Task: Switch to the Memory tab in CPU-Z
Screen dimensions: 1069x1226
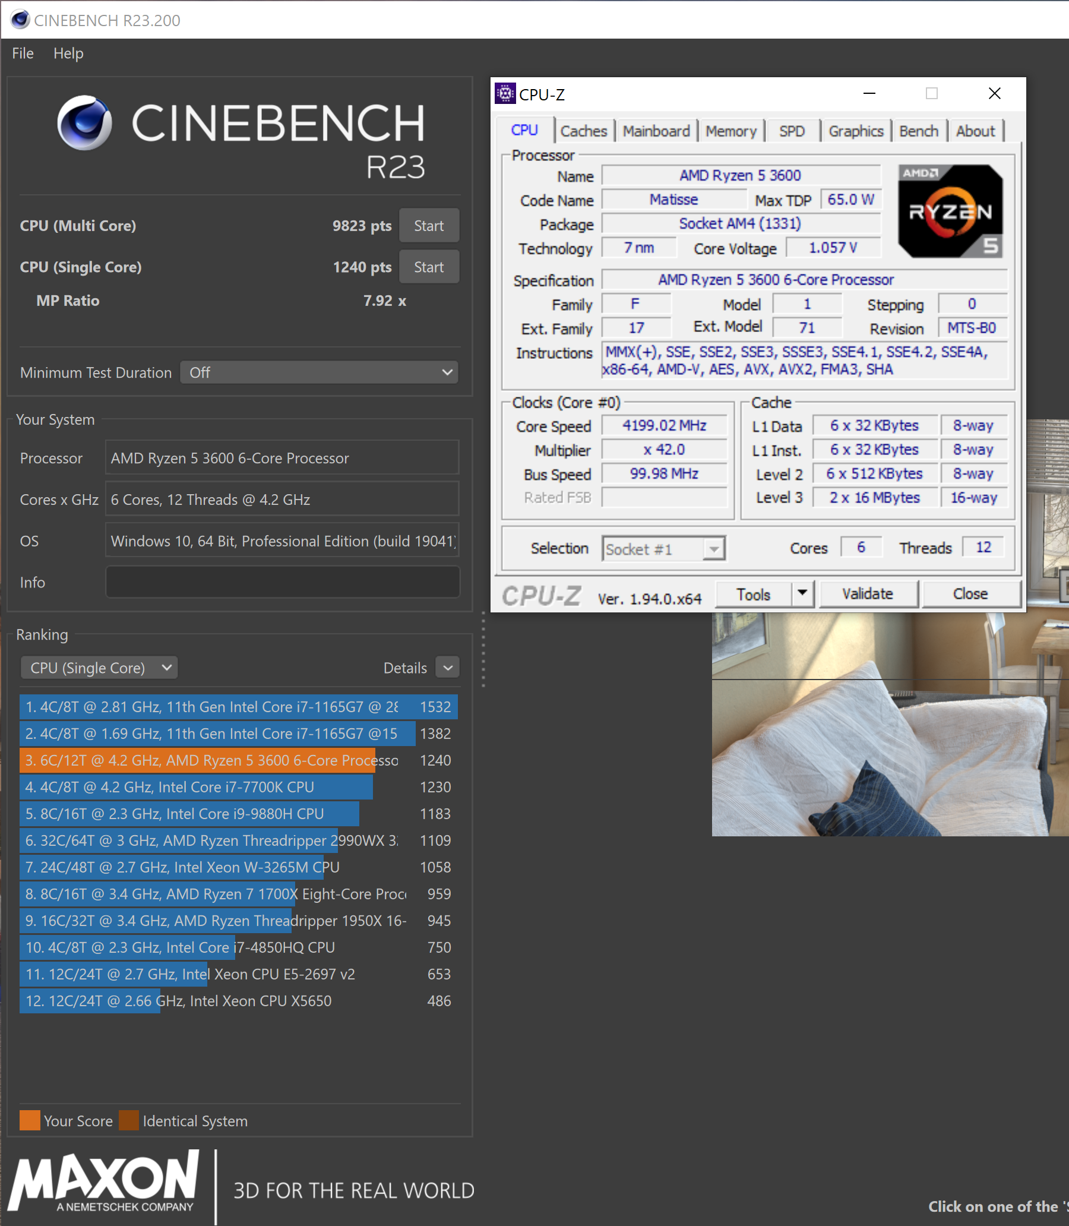Action: tap(730, 131)
